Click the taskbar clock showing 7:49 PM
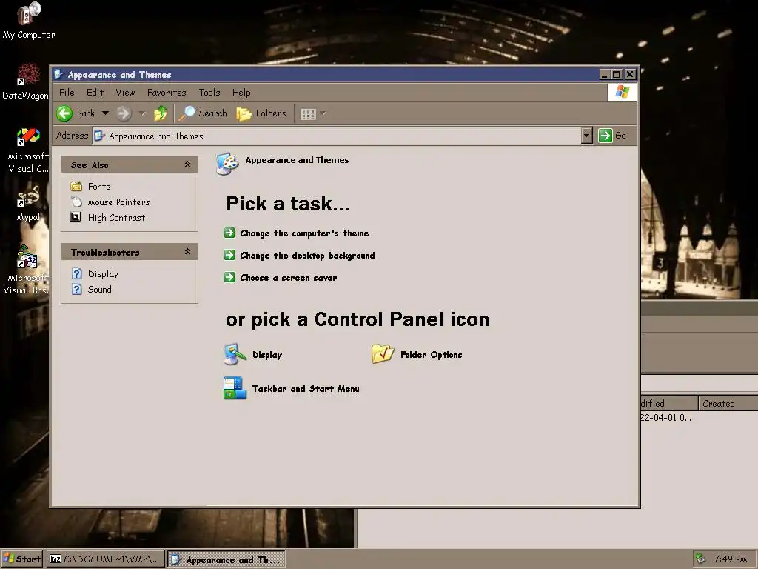The image size is (758, 569). pyautogui.click(x=731, y=559)
